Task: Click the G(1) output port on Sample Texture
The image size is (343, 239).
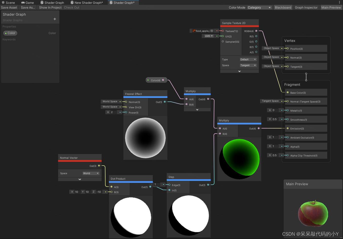Action: 256,41
